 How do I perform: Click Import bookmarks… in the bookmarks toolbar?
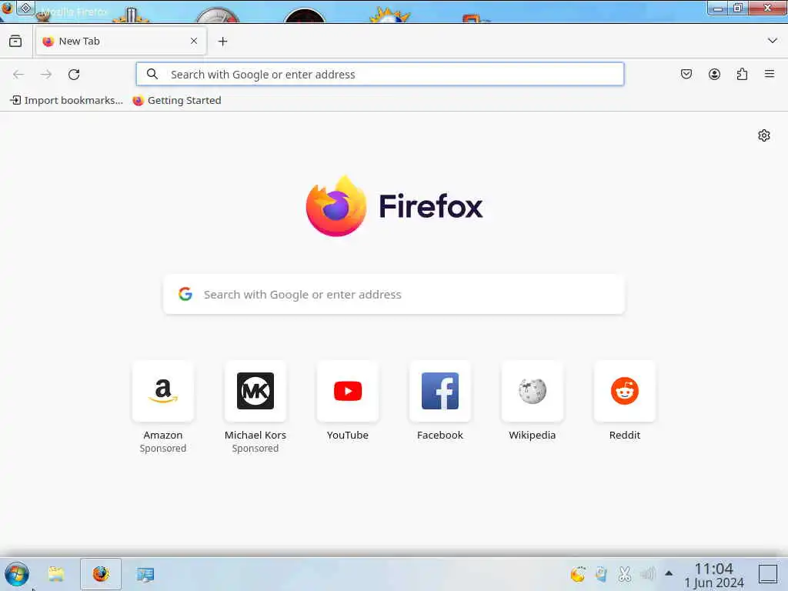point(67,101)
